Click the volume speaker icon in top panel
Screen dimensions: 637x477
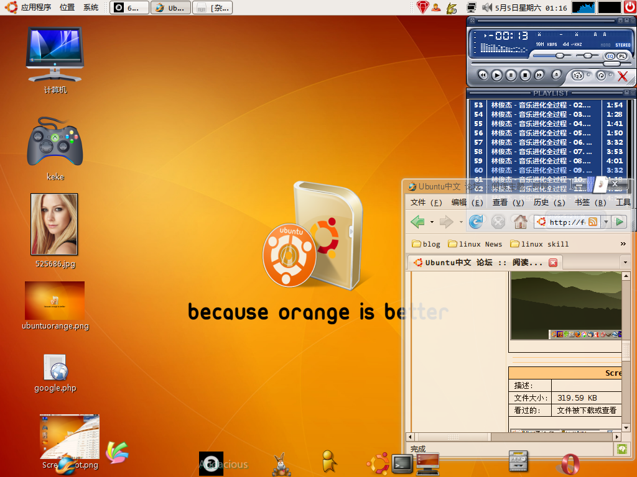pos(486,7)
